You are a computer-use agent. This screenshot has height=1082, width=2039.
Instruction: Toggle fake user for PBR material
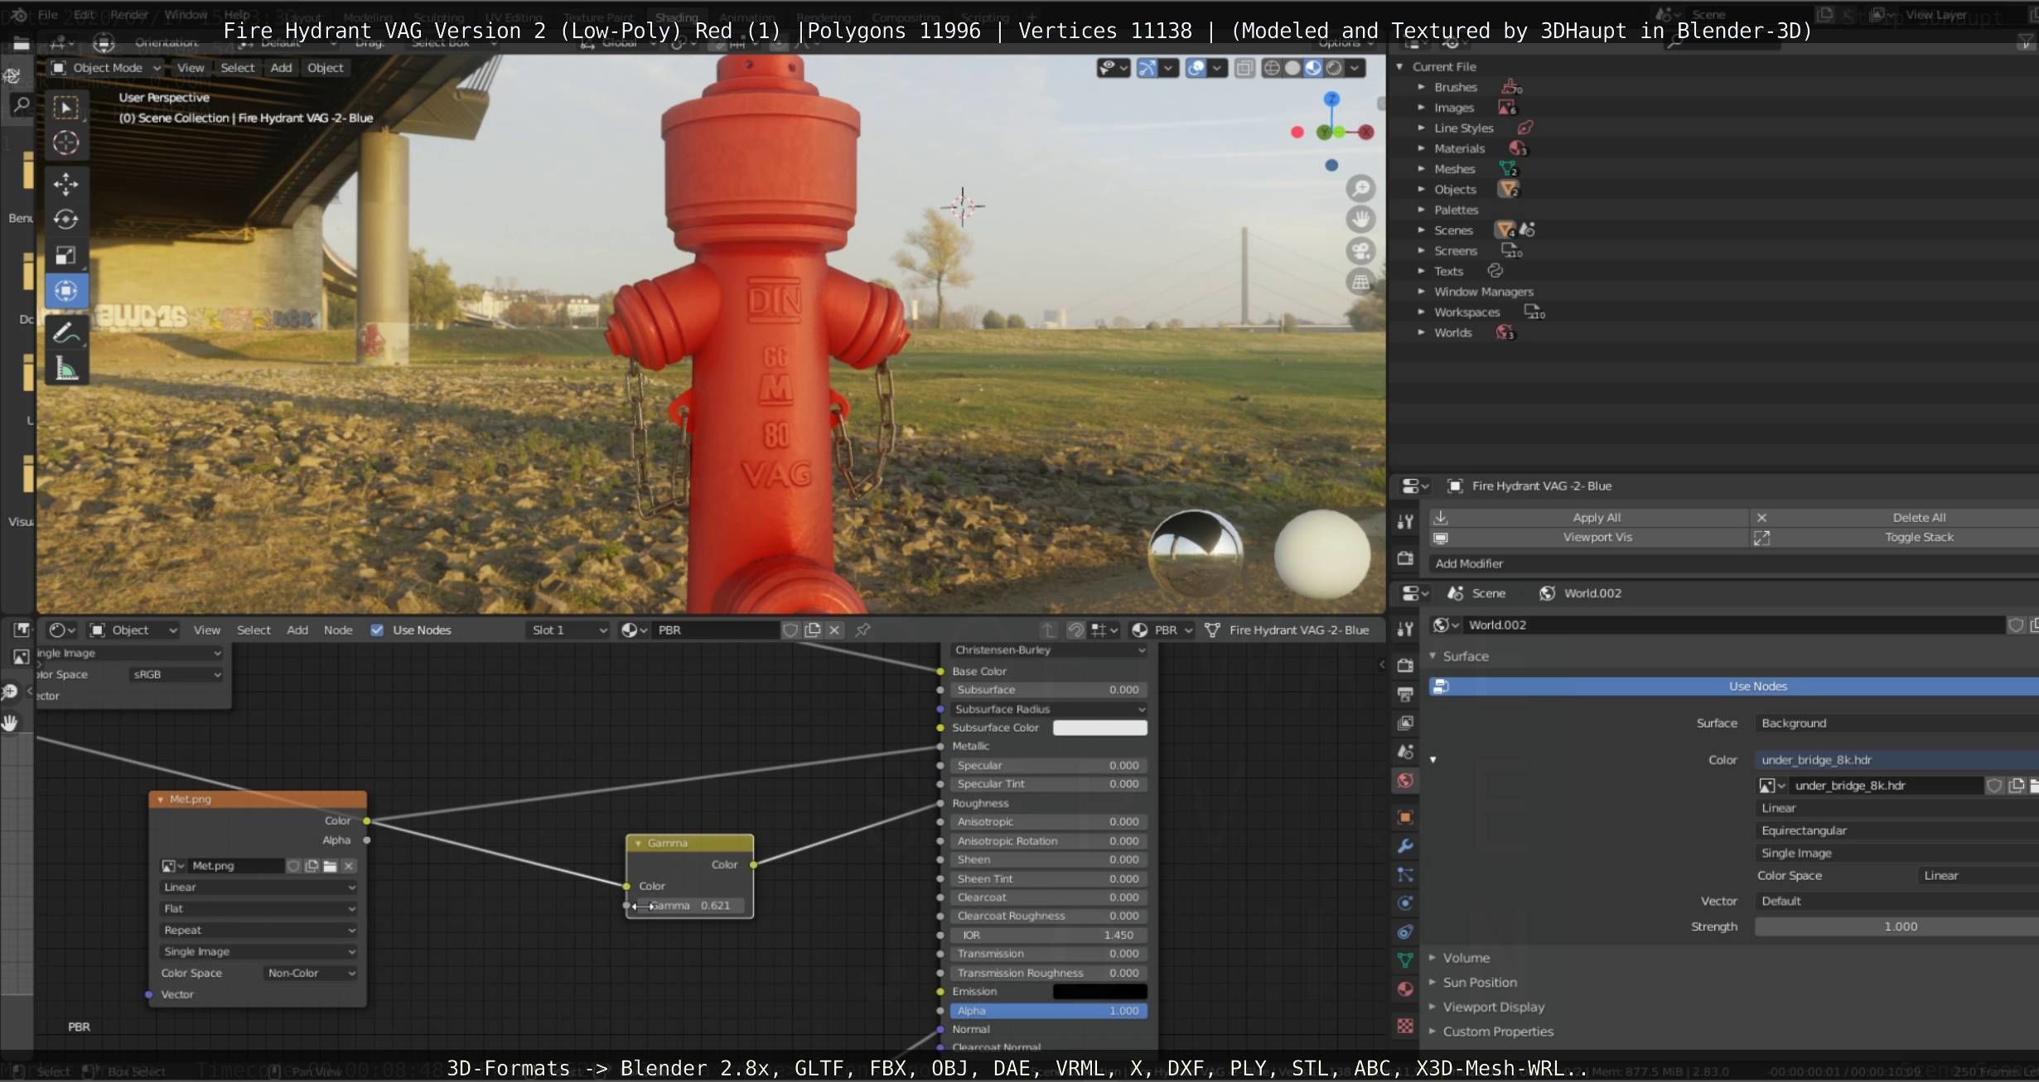(790, 630)
